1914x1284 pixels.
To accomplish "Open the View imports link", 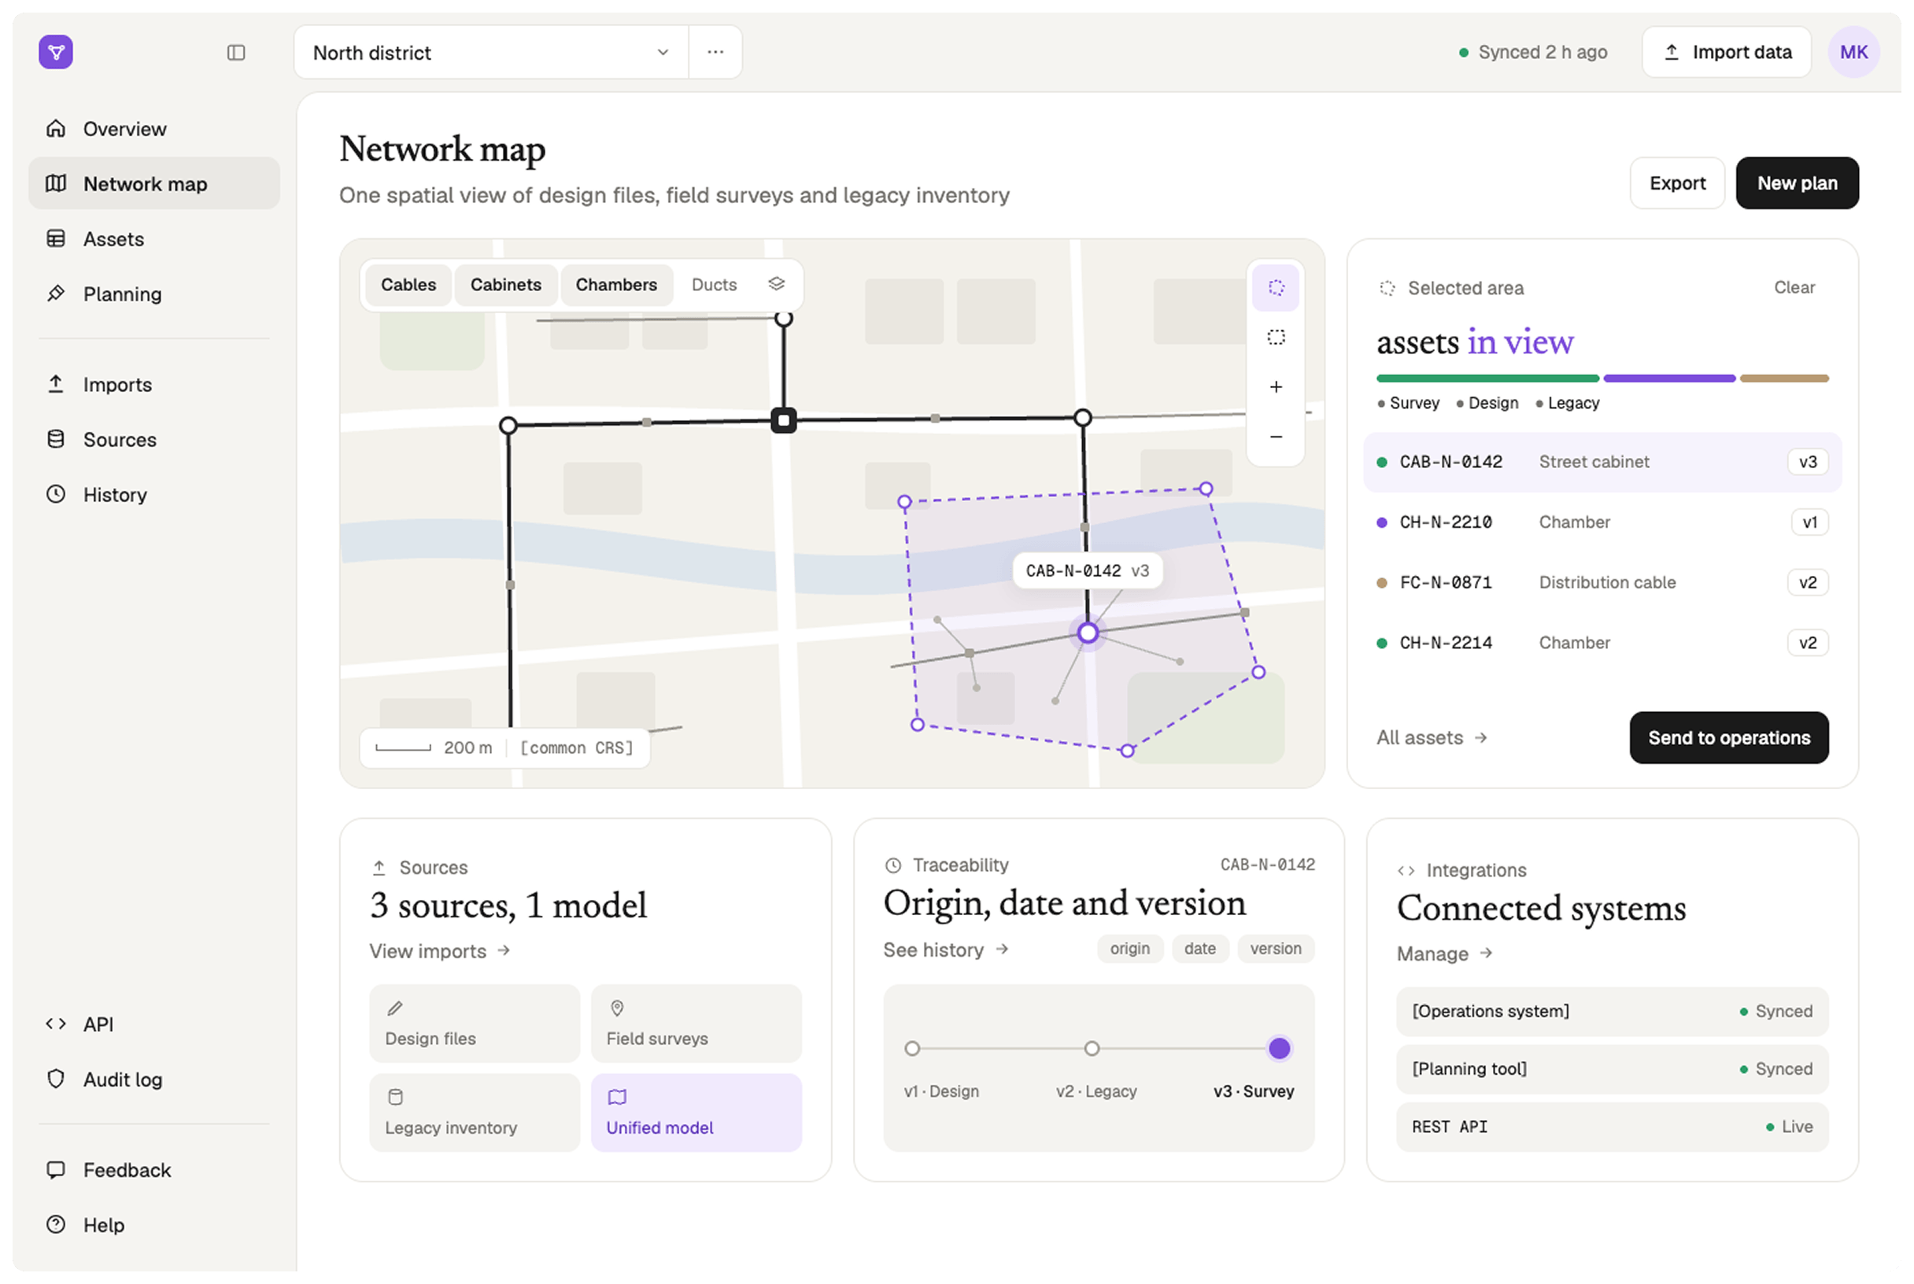I will [x=440, y=950].
